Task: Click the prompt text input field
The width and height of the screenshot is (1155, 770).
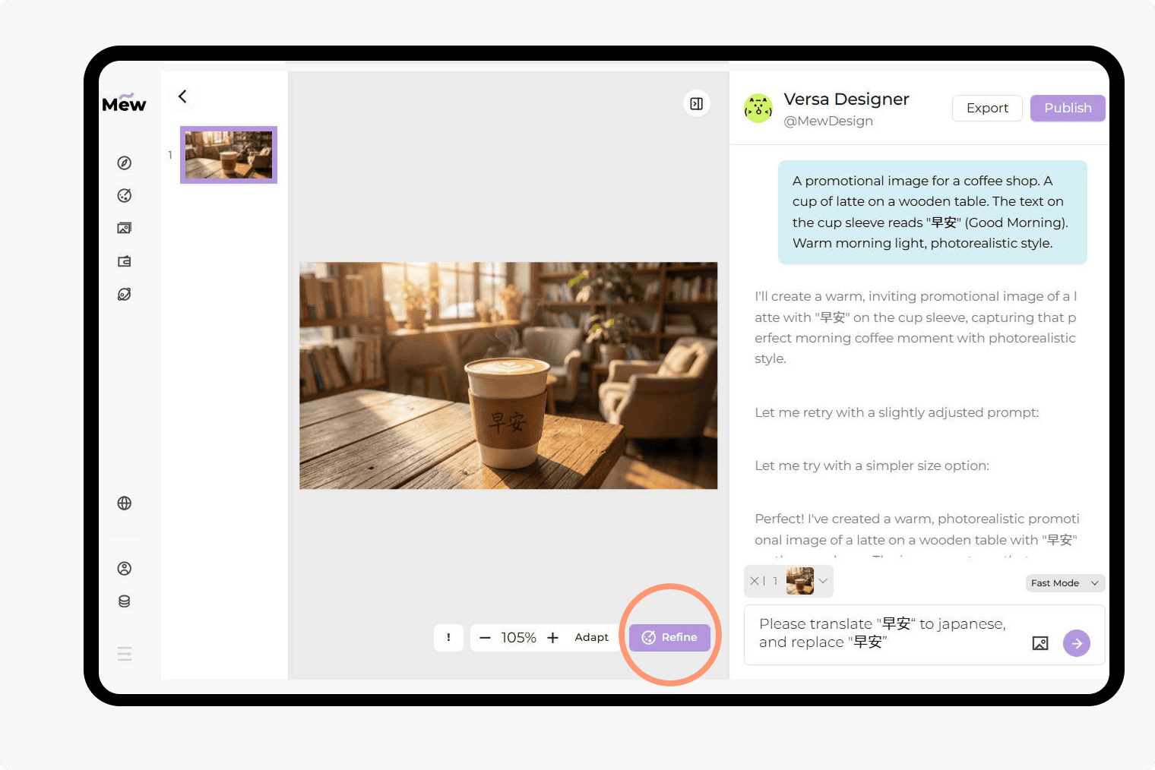Action: [x=881, y=633]
